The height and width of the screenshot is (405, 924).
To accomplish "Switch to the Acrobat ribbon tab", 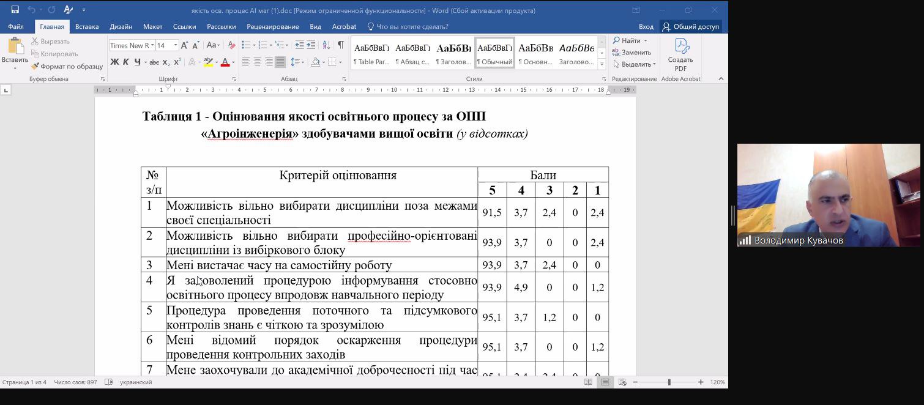I will 344,26.
